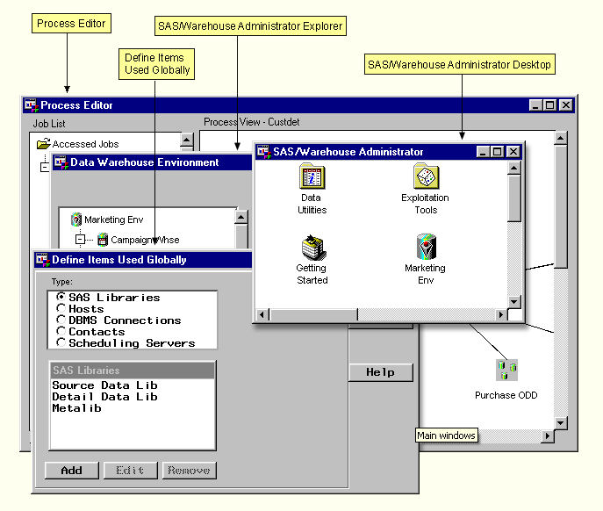Click Process View scroll right arrow
Viewport: 603px width, 511px height.
(548, 436)
